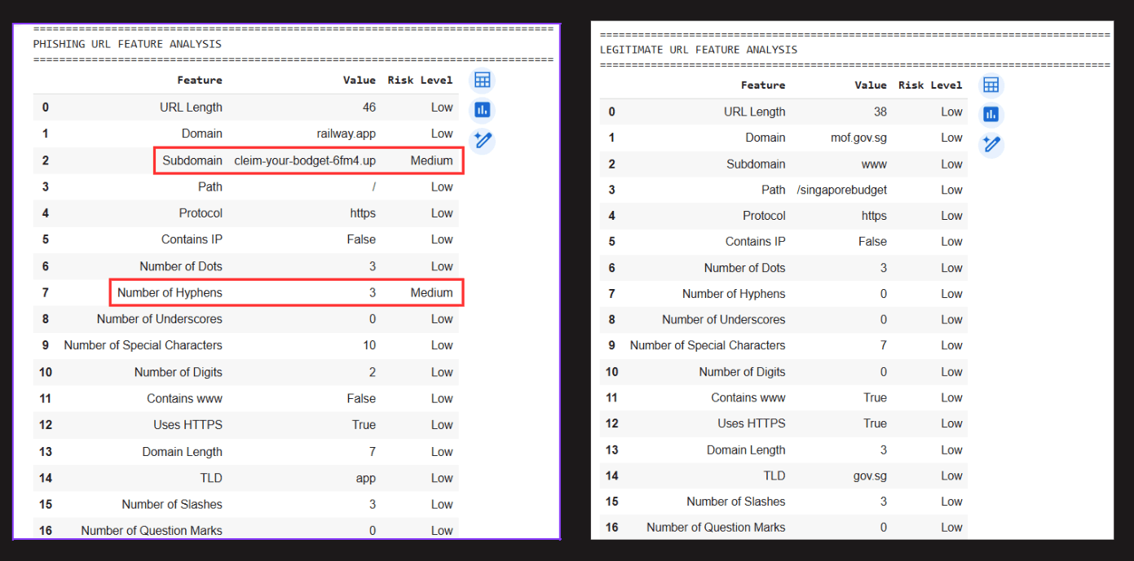Click row index 9 in the phishing table
The height and width of the screenshot is (561, 1134).
[46, 345]
